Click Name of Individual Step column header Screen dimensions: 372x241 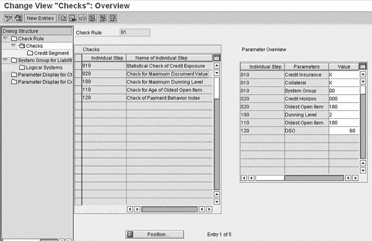click(x=169, y=58)
